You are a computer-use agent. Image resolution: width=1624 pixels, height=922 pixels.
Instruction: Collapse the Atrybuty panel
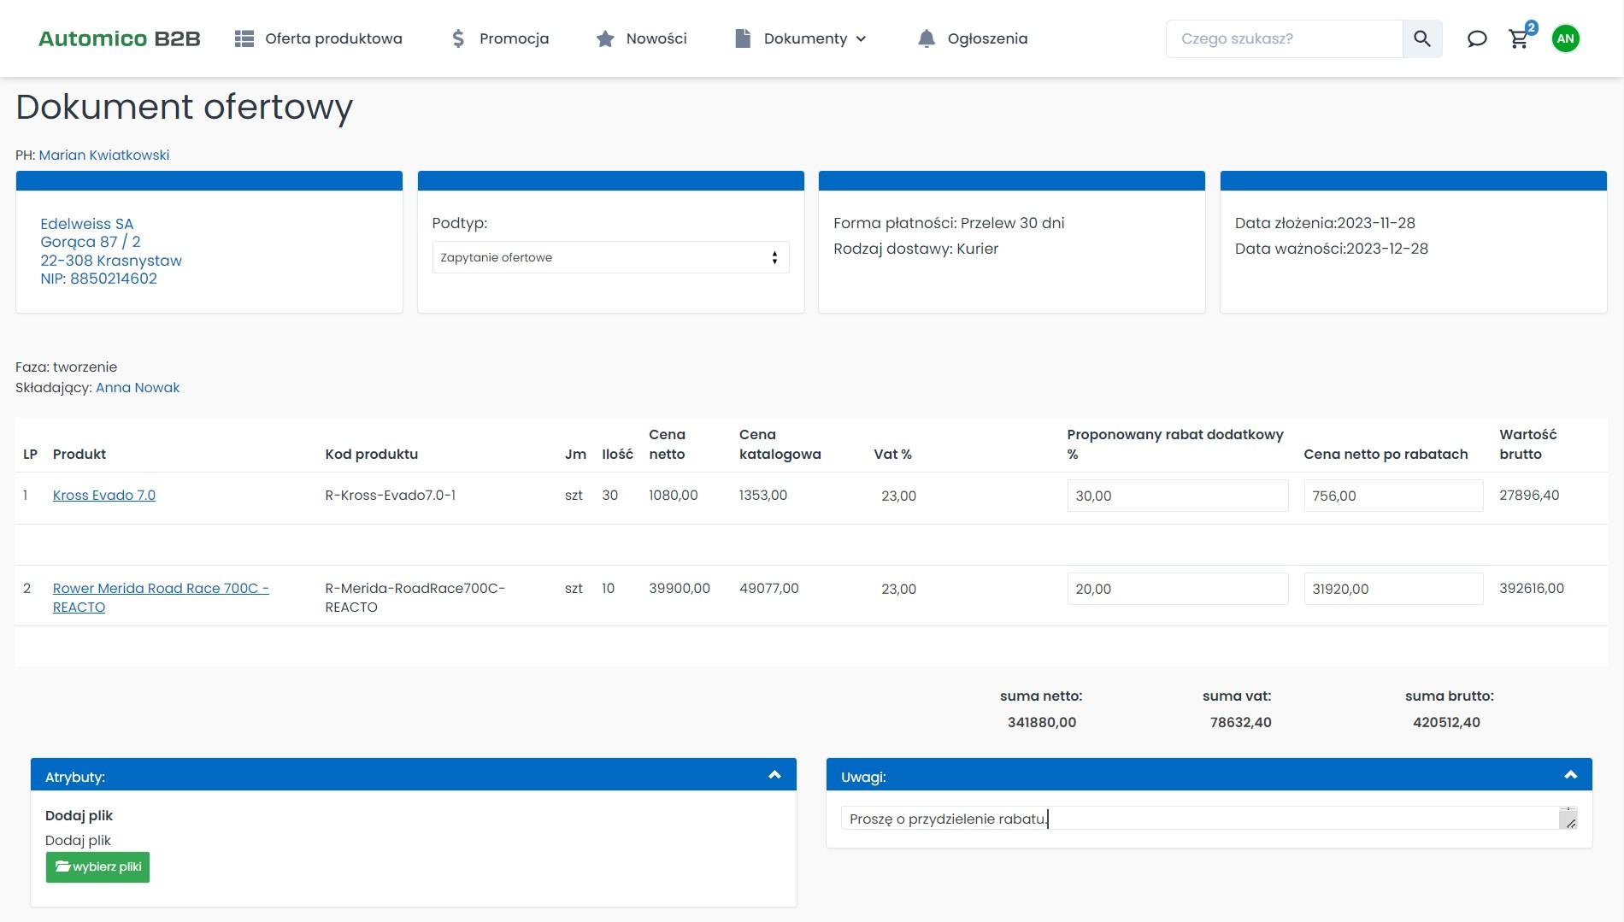pyautogui.click(x=774, y=775)
